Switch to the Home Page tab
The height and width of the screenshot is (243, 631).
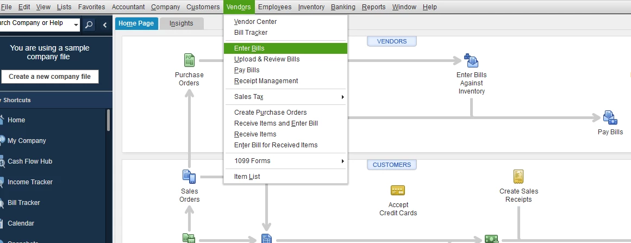coord(136,23)
